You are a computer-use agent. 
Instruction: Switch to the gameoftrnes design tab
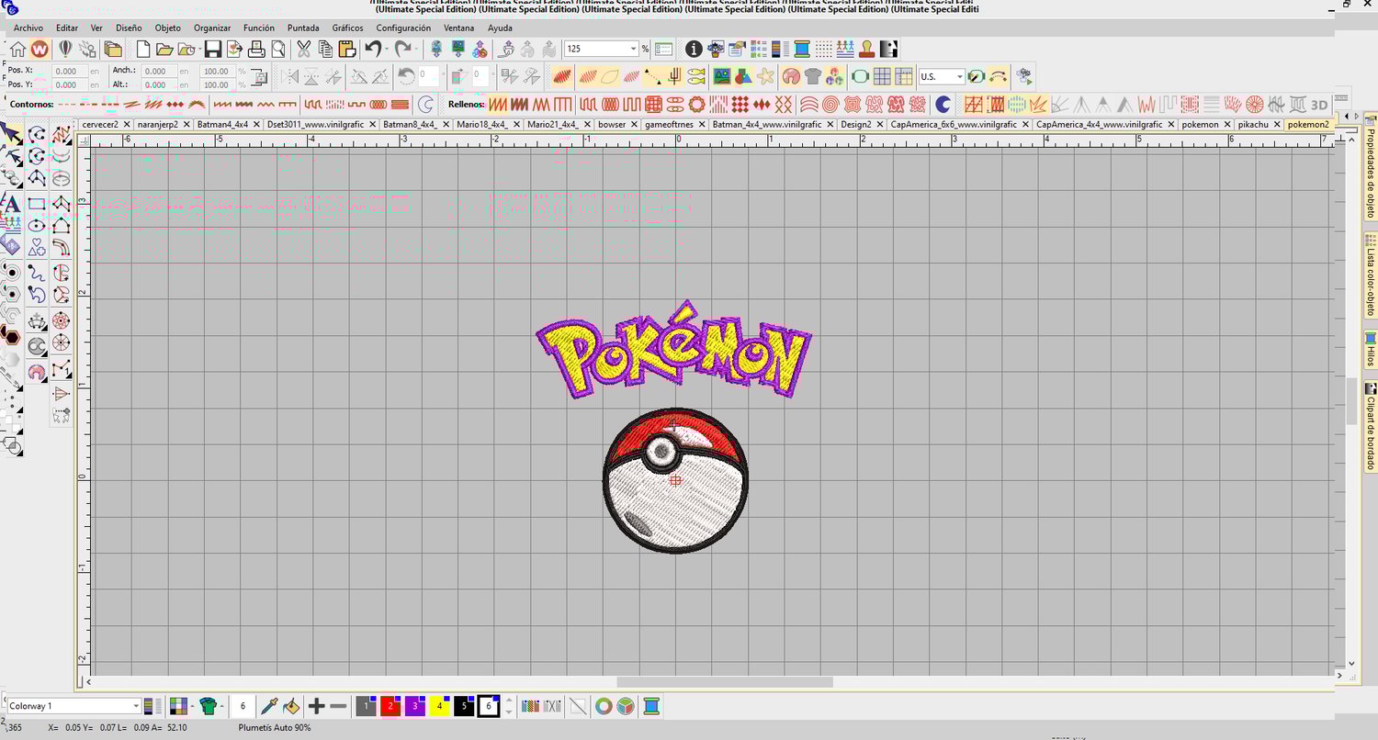(x=669, y=124)
